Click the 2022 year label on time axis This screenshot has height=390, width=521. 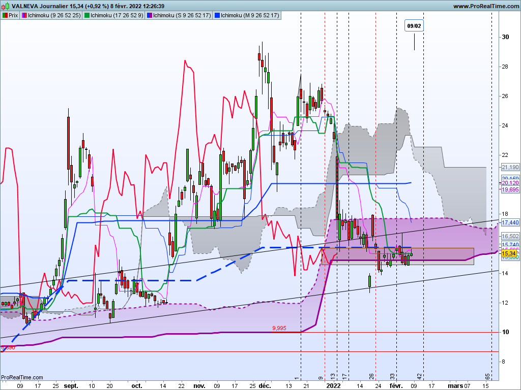[333, 386]
